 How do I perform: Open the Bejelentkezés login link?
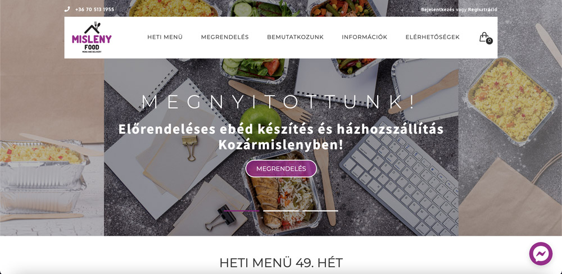[438, 10]
